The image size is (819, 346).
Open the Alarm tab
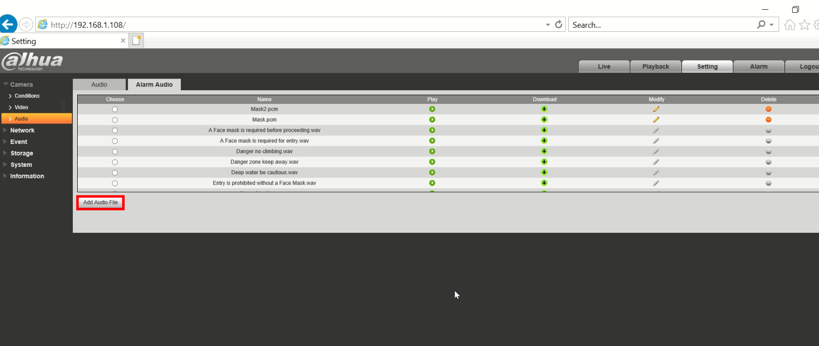(x=759, y=67)
